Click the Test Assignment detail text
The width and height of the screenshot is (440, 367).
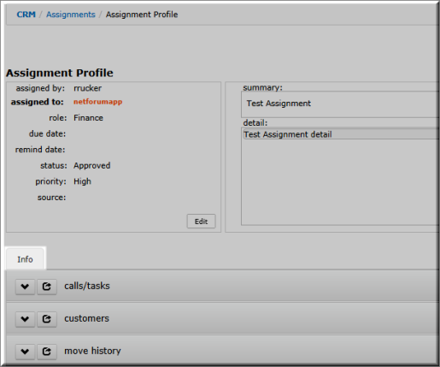click(x=288, y=134)
